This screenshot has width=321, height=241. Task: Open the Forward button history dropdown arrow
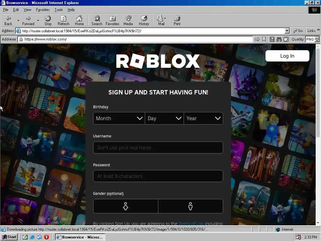(x=38, y=20)
